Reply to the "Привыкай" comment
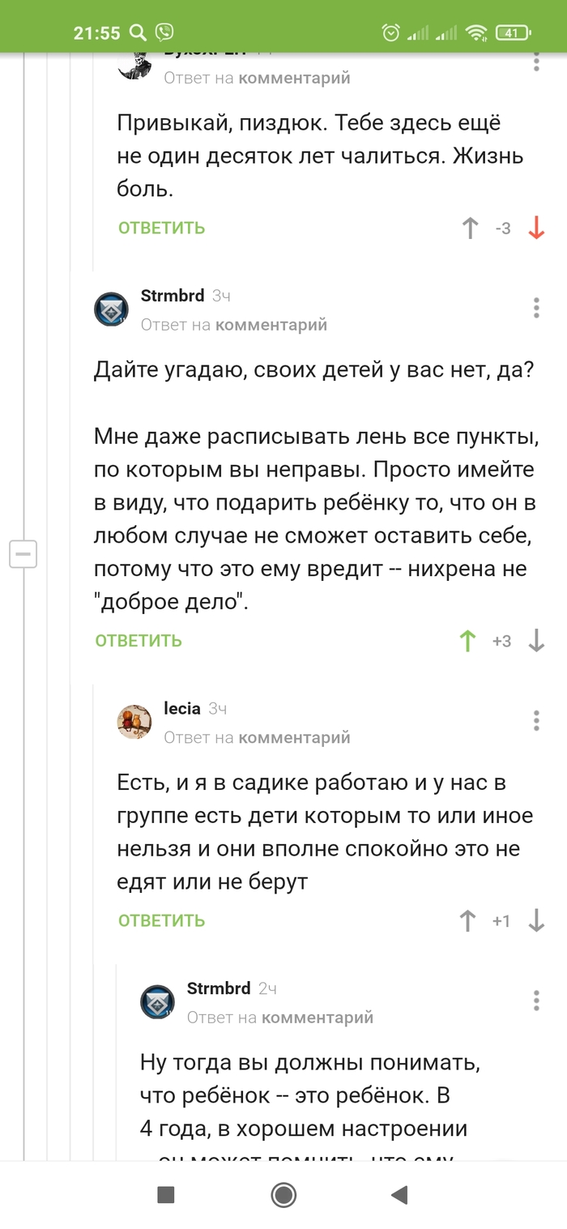The height and width of the screenshot is (1229, 567). tap(161, 228)
